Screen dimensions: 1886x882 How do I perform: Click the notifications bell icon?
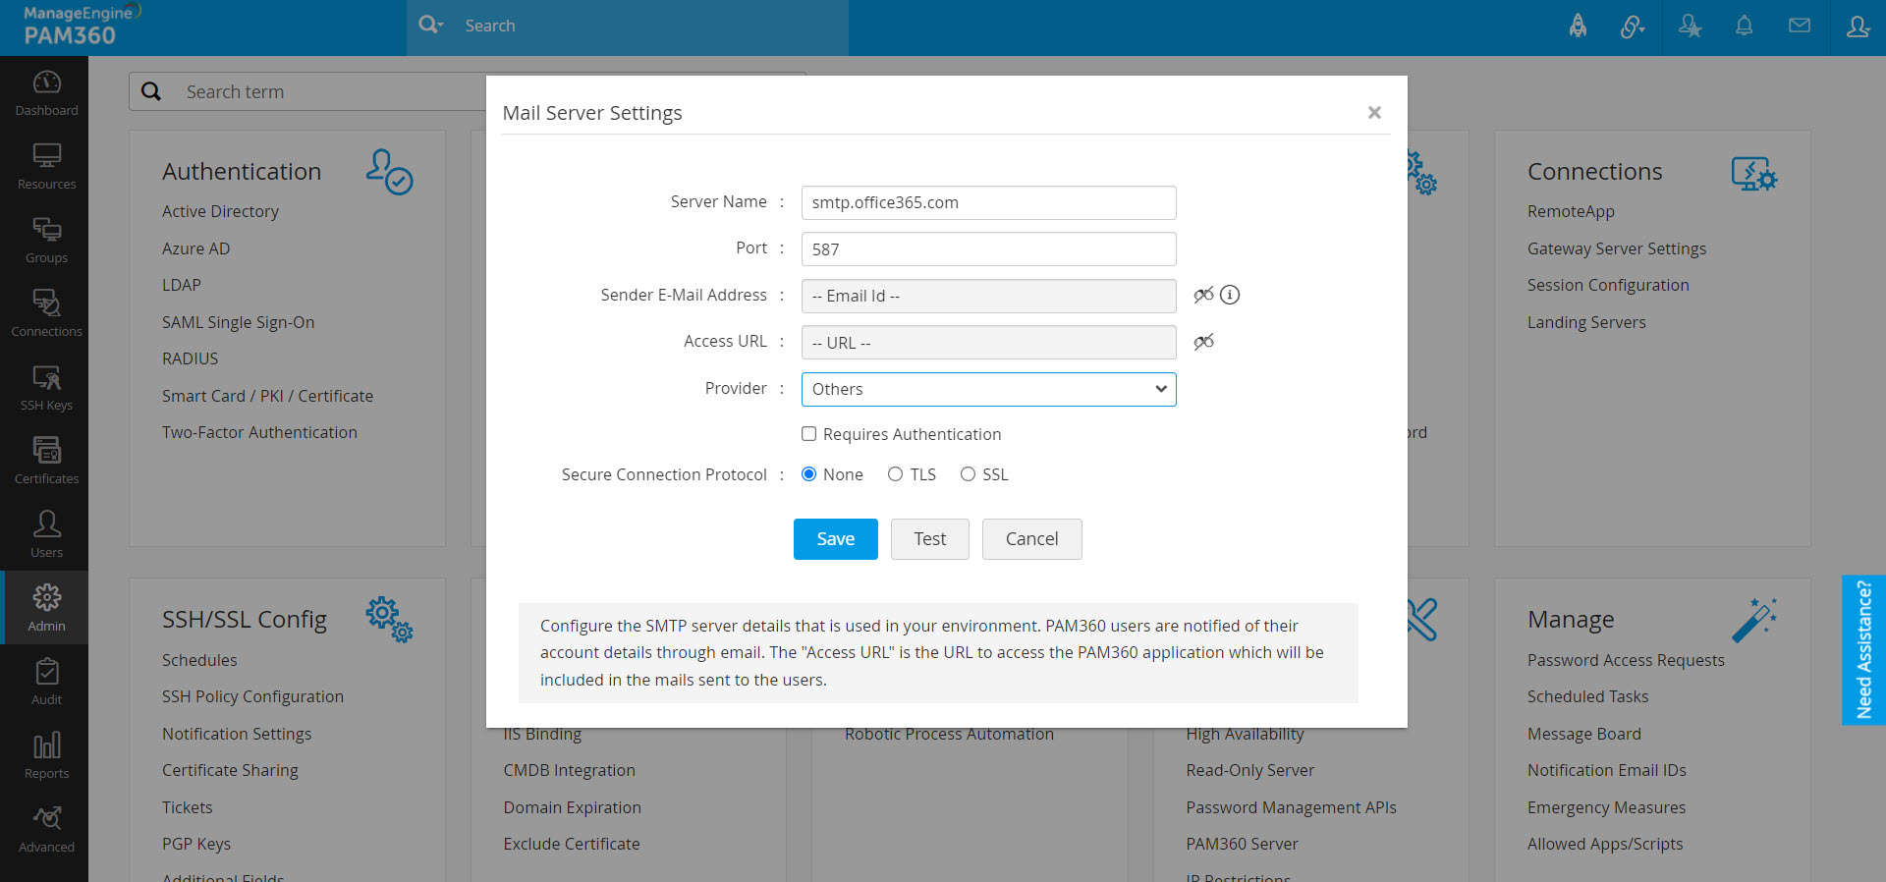click(x=1744, y=27)
